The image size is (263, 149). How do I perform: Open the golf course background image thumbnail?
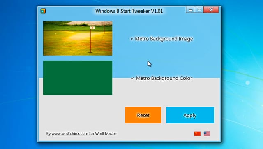(x=78, y=38)
